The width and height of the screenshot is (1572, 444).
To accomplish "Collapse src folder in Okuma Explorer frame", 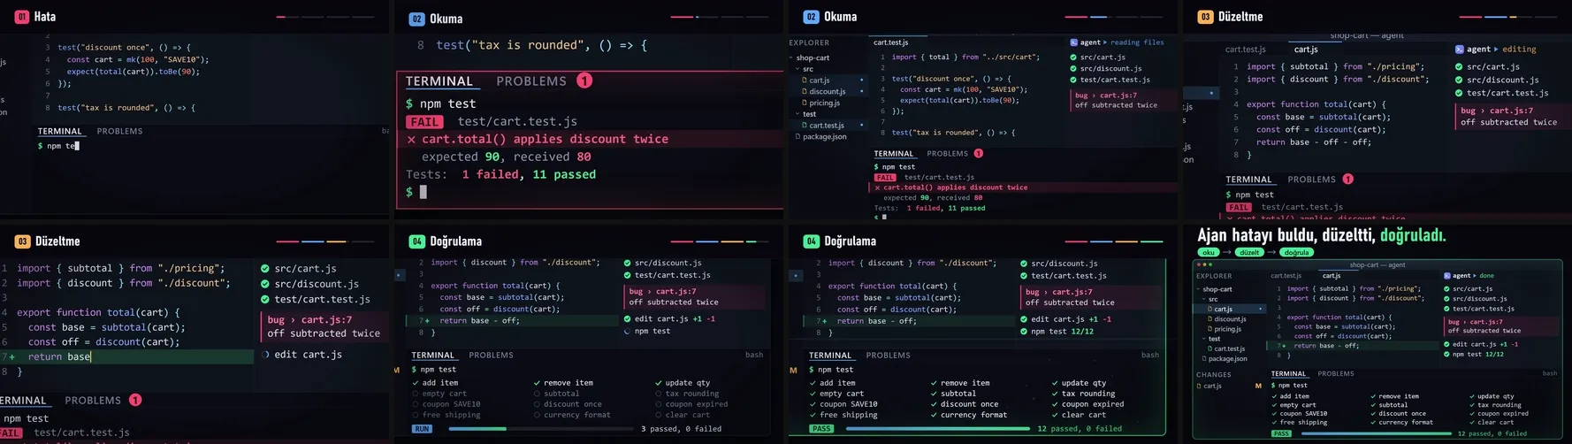I will (797, 69).
